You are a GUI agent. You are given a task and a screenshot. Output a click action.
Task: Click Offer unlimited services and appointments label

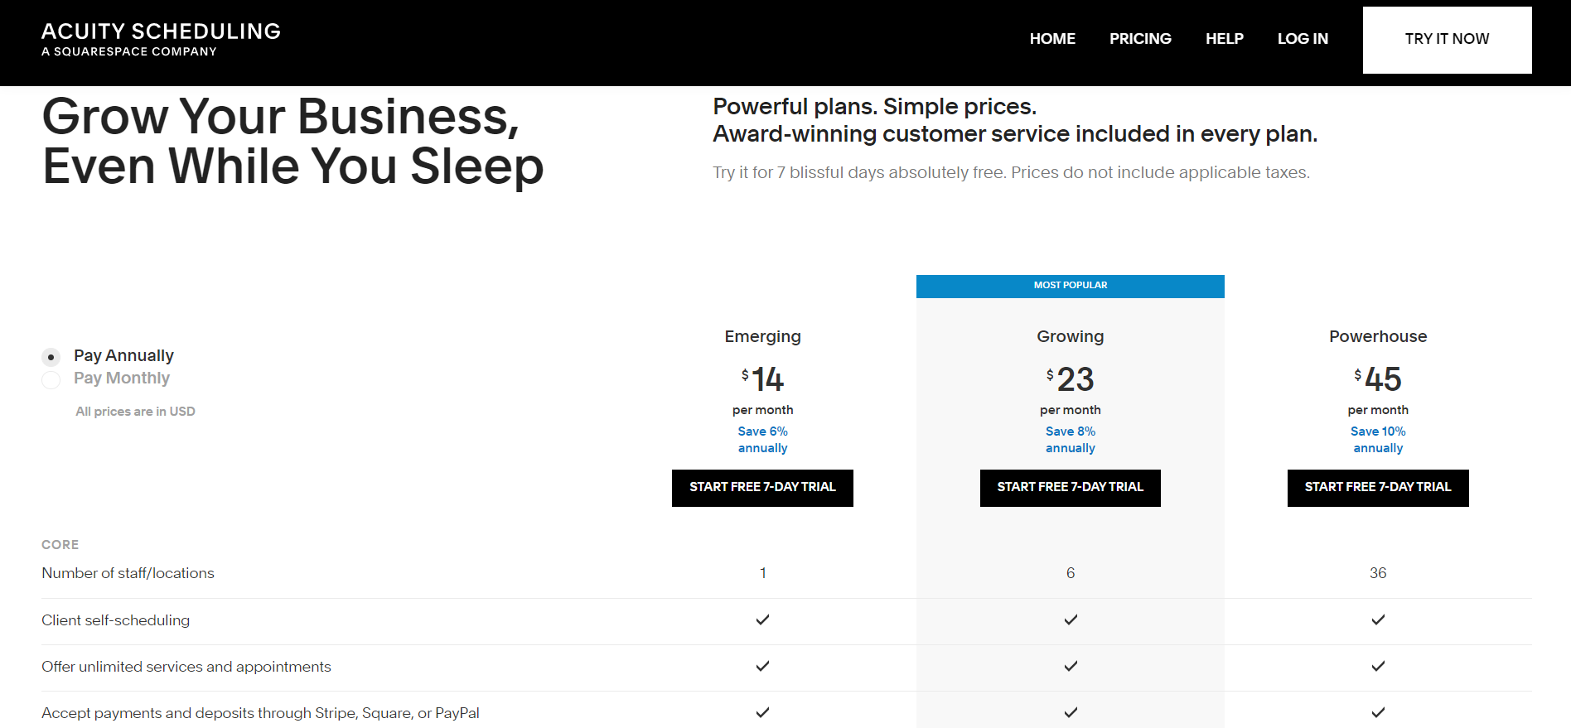186,667
